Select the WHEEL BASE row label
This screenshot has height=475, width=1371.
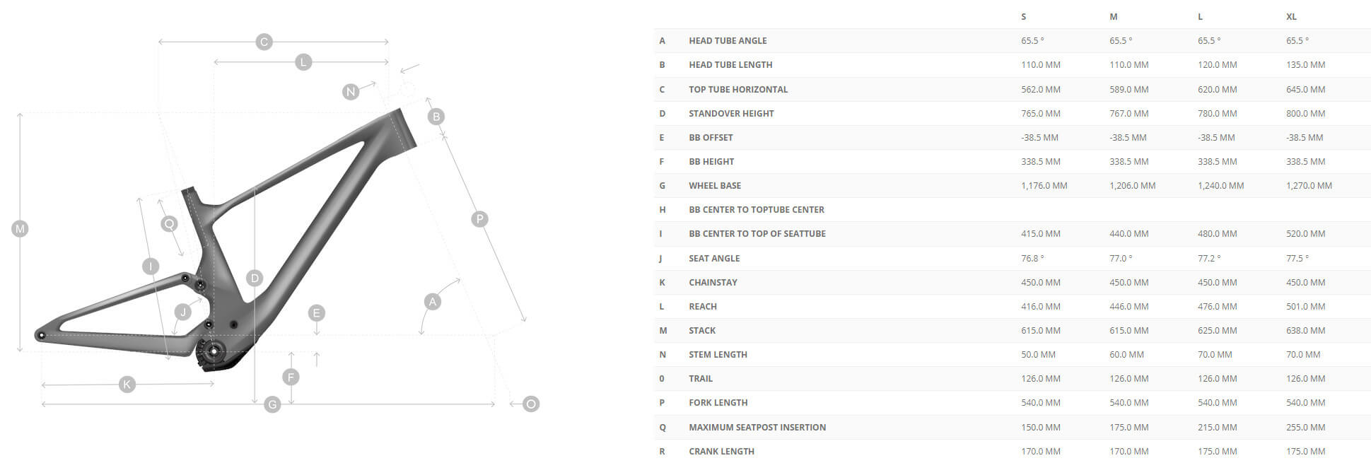coord(715,186)
